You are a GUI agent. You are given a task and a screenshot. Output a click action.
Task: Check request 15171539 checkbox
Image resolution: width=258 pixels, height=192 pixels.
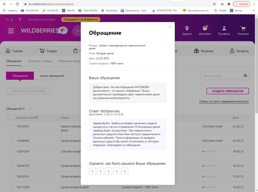(x=12, y=187)
